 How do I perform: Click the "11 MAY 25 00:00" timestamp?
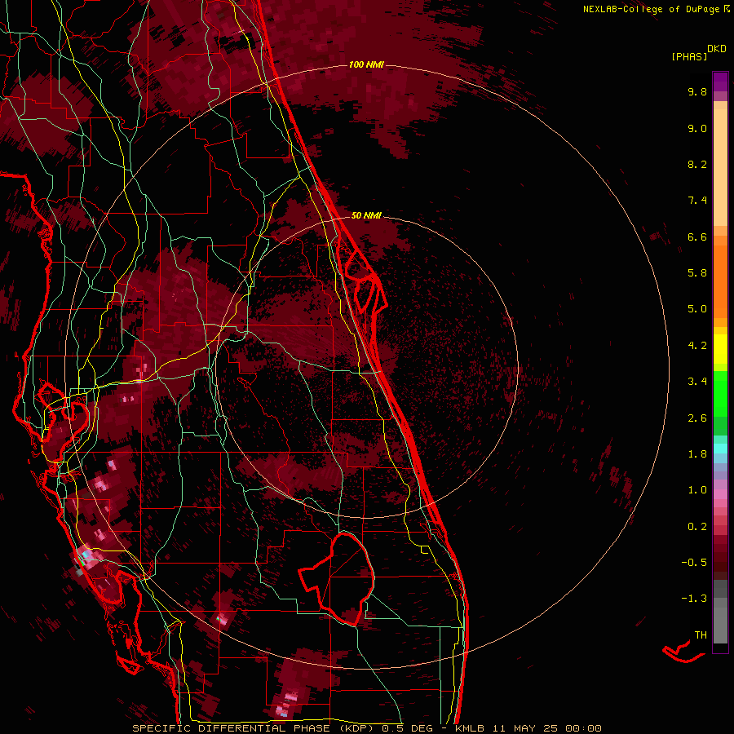546,728
